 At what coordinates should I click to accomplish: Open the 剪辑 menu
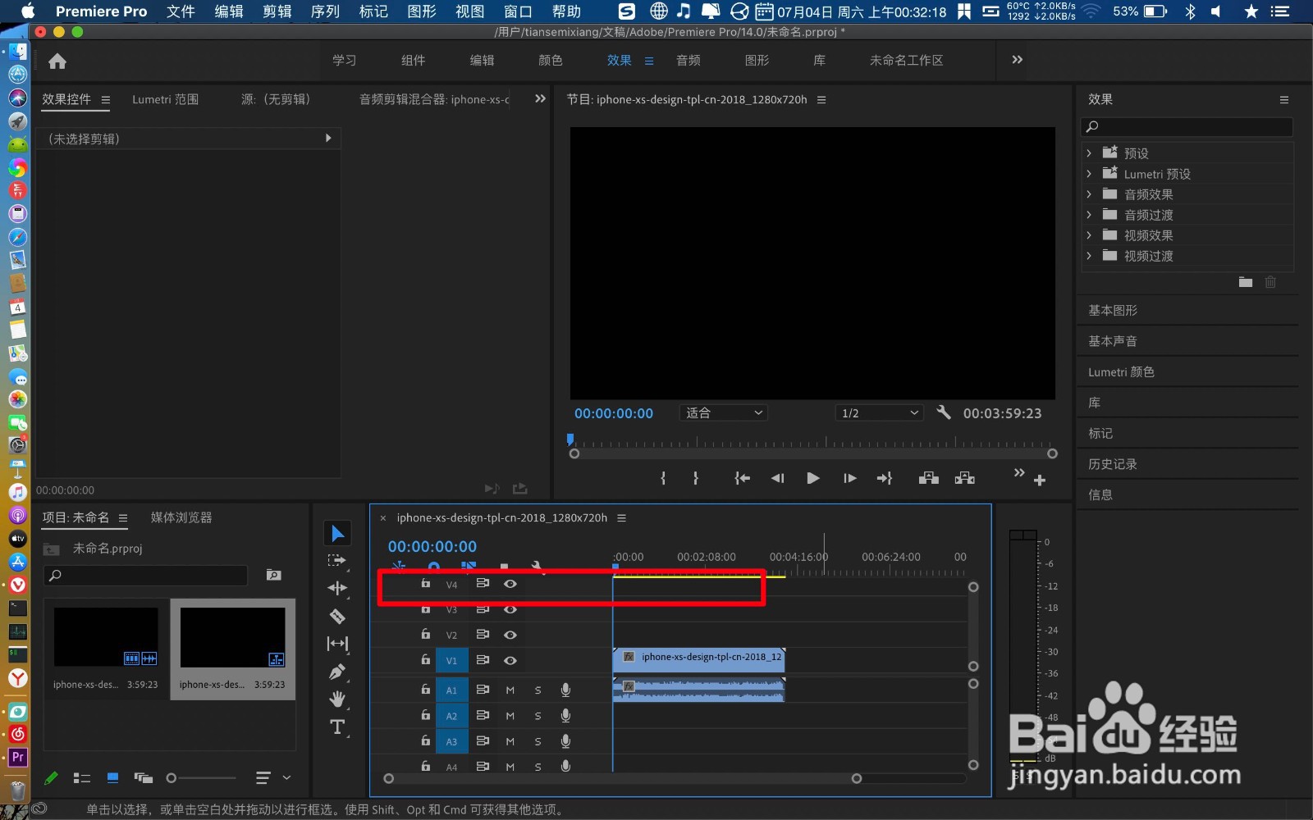[x=277, y=11]
